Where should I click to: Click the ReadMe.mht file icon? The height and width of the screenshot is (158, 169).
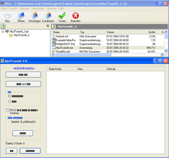[x=54, y=52]
